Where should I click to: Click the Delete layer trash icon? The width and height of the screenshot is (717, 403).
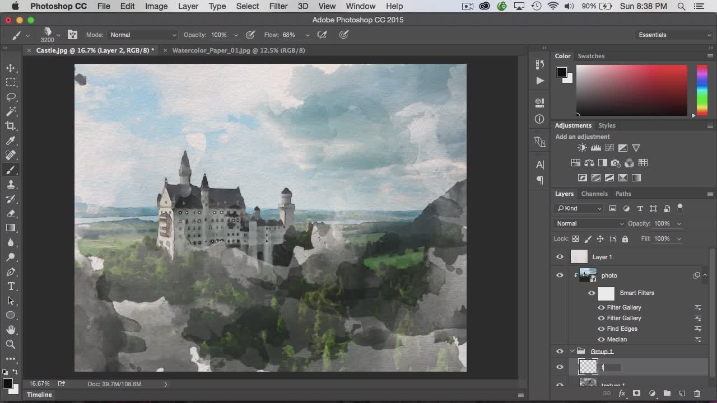pyautogui.click(x=697, y=393)
